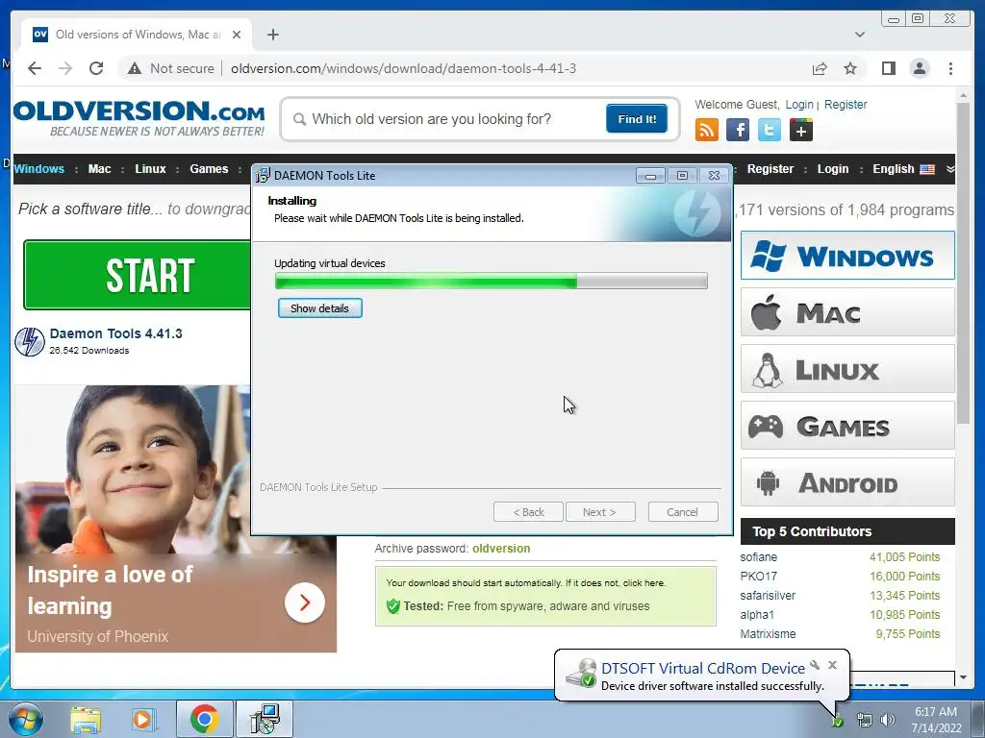Open Chrome profile avatar
This screenshot has height=738, width=985.
click(919, 68)
